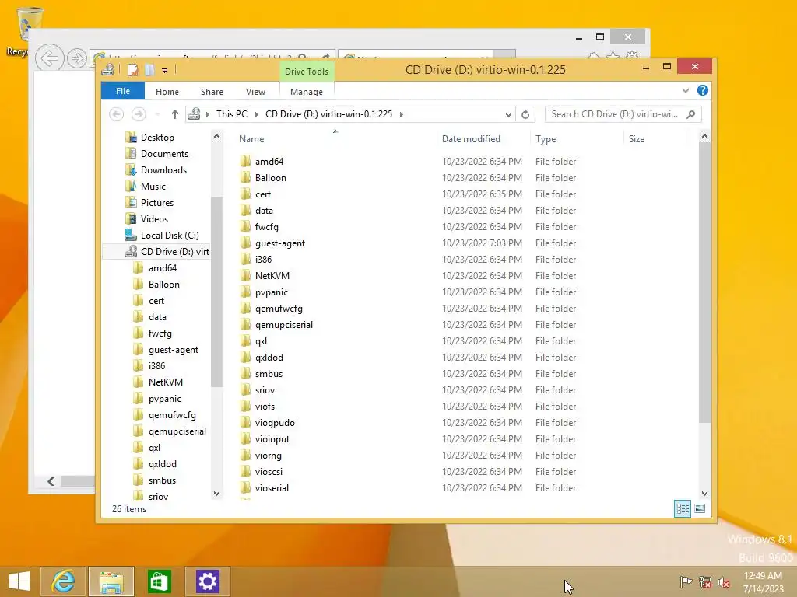
Task: Open Internet Explorer from the taskbar
Action: [64, 581]
